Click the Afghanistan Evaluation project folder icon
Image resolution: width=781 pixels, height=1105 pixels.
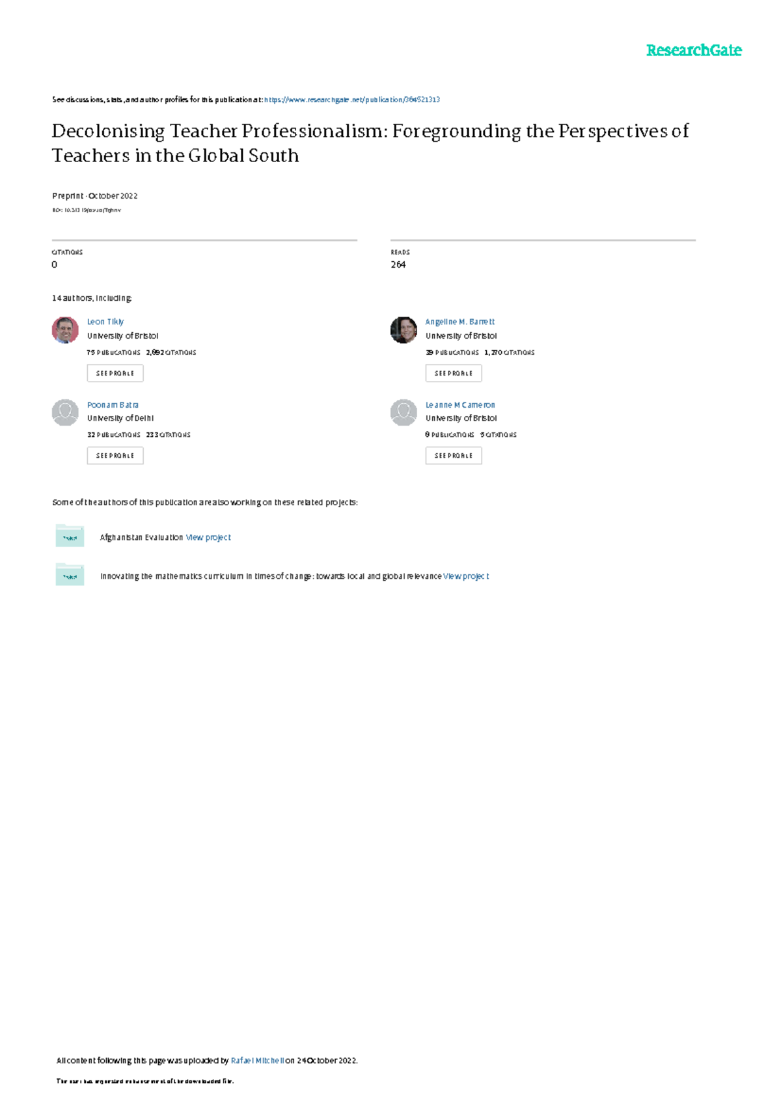pos(70,536)
